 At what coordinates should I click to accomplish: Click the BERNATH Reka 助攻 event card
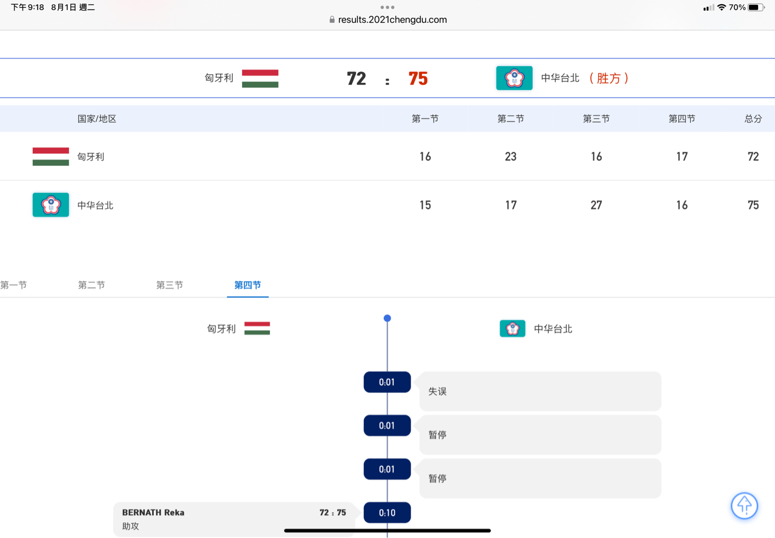[234, 519]
